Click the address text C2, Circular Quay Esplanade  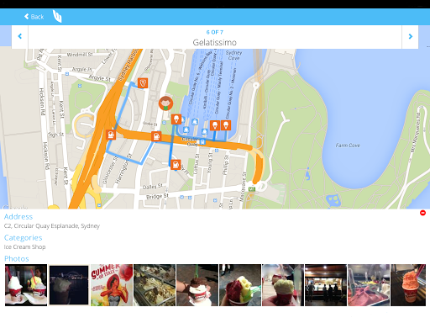click(52, 226)
